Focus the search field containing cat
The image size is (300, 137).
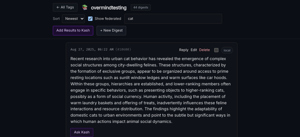click(x=173, y=19)
